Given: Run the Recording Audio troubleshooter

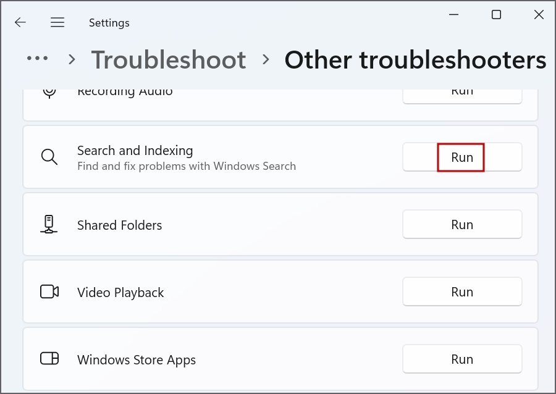Looking at the screenshot, I should click(462, 96).
